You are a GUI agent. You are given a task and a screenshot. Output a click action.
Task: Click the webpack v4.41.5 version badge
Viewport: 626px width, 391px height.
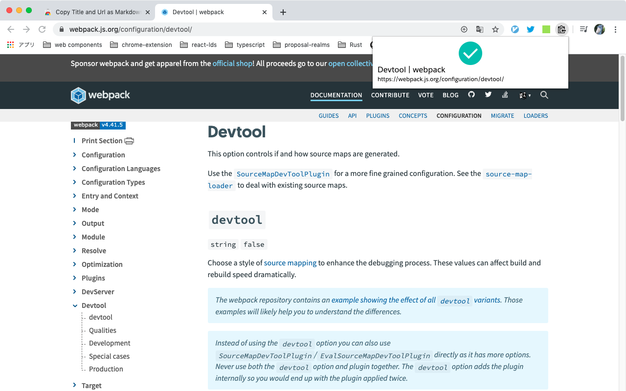98,125
